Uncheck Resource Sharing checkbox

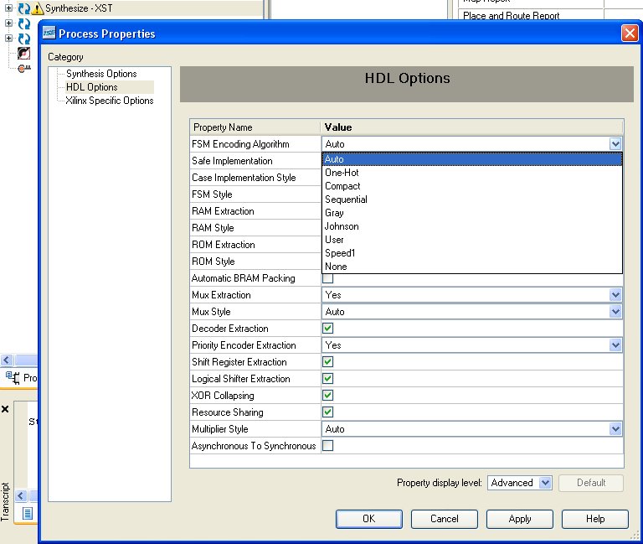(x=327, y=412)
